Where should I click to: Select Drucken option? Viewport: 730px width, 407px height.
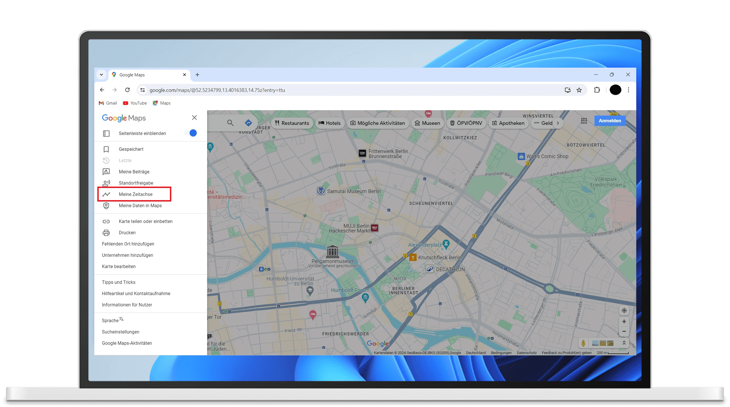(151, 233)
